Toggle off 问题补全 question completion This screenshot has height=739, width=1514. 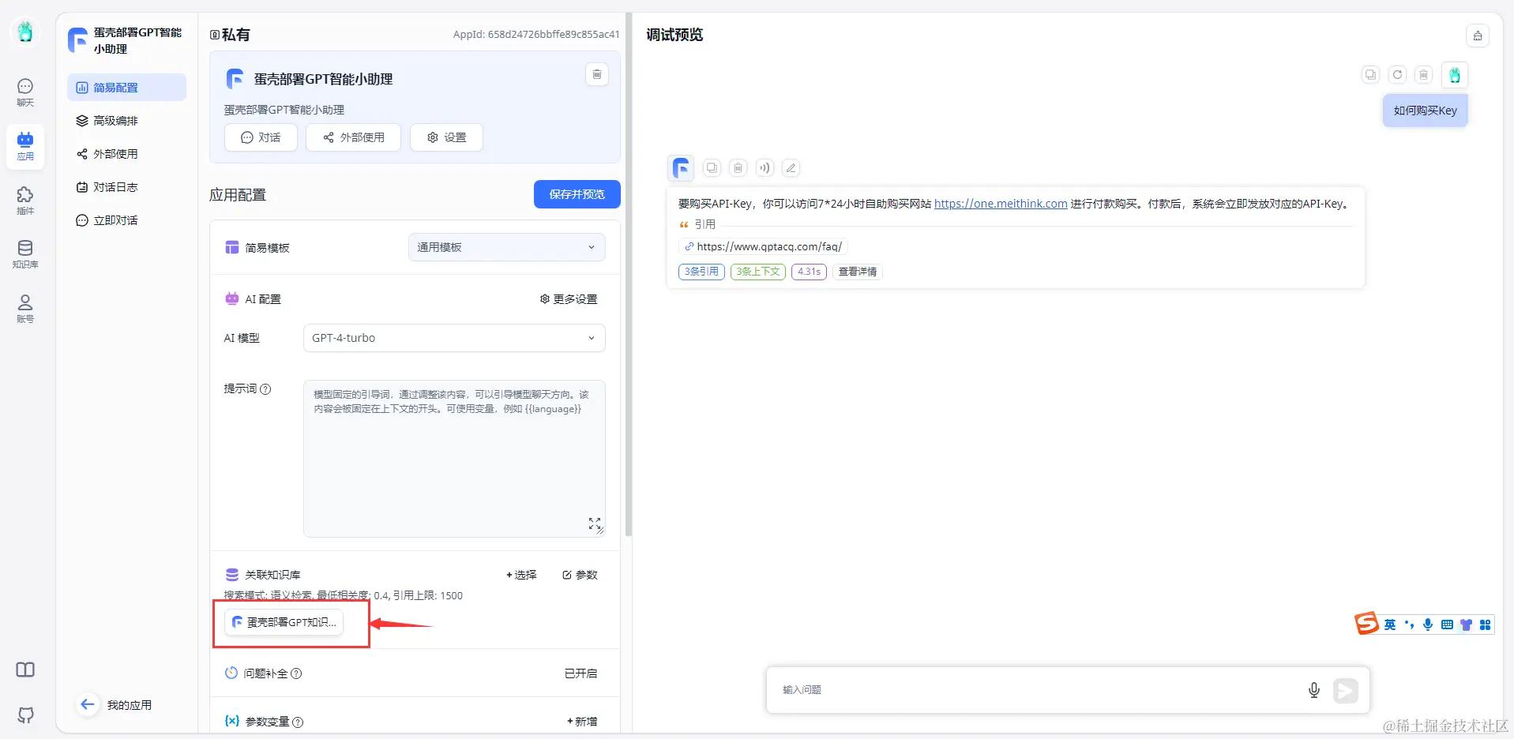[x=580, y=673]
